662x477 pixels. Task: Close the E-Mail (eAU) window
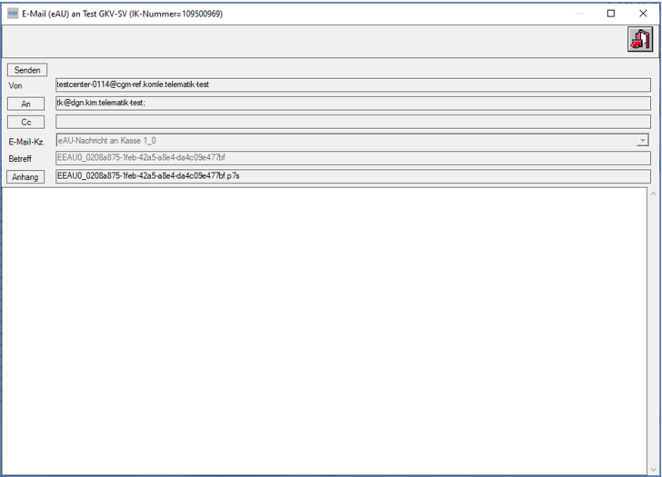[643, 14]
